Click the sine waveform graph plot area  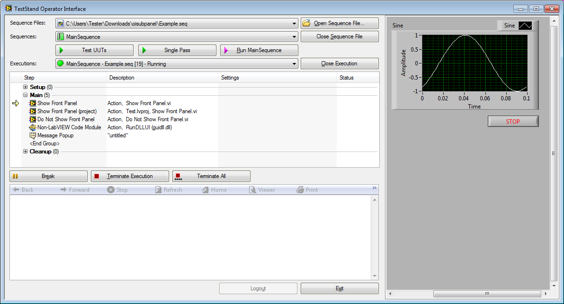click(x=474, y=63)
